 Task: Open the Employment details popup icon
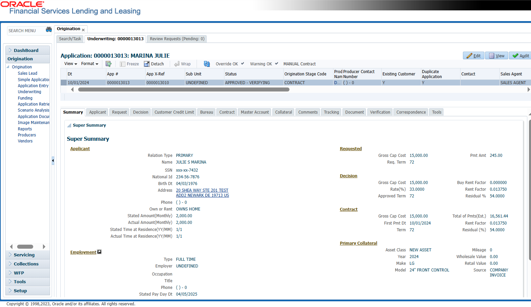pos(99,252)
